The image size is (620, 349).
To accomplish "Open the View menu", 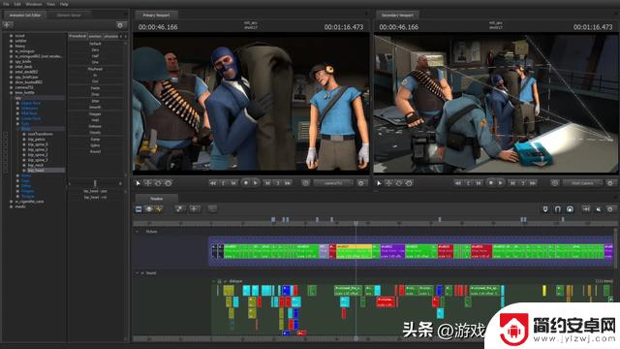I will pos(50,4).
